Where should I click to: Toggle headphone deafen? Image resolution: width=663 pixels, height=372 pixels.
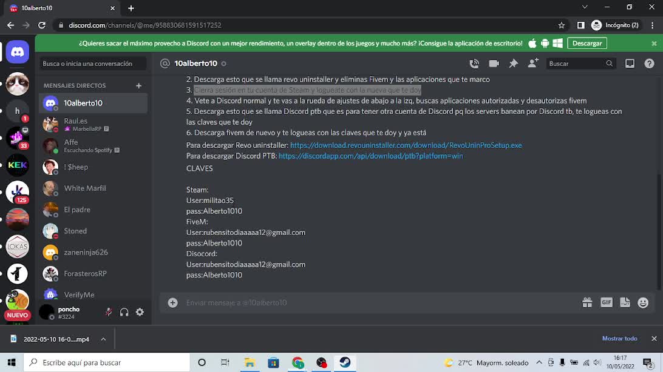click(x=124, y=312)
